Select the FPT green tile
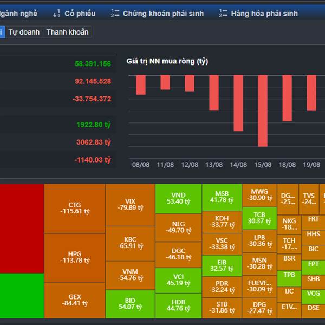This screenshot has width=325, height=325. [314, 268]
